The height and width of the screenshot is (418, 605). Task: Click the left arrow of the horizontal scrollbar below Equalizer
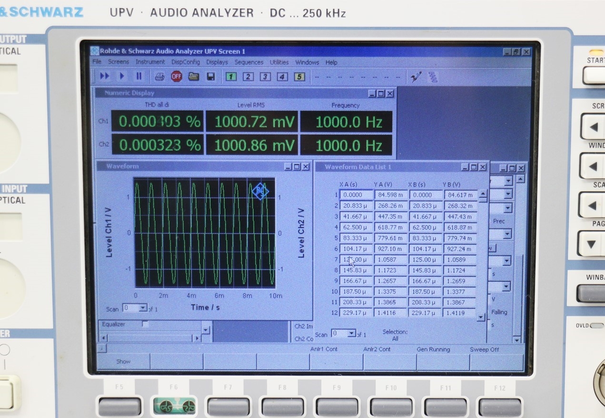[104, 338]
